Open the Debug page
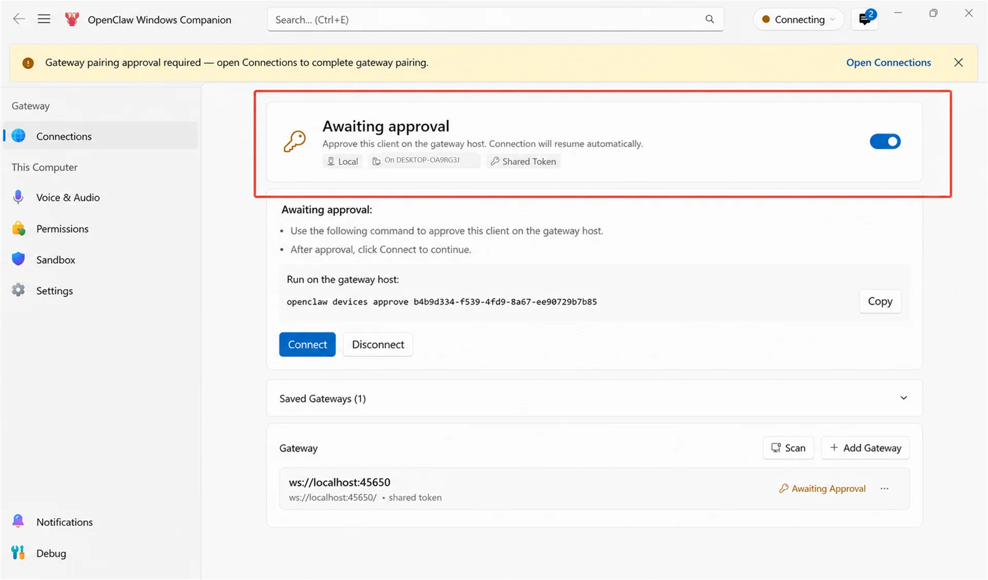Viewport: 988px width, 580px height. 100,553
